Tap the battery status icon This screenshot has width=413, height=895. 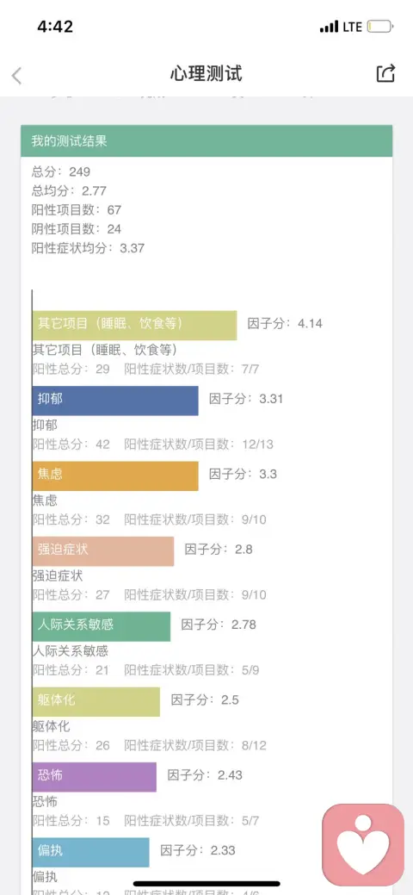pyautogui.click(x=380, y=27)
